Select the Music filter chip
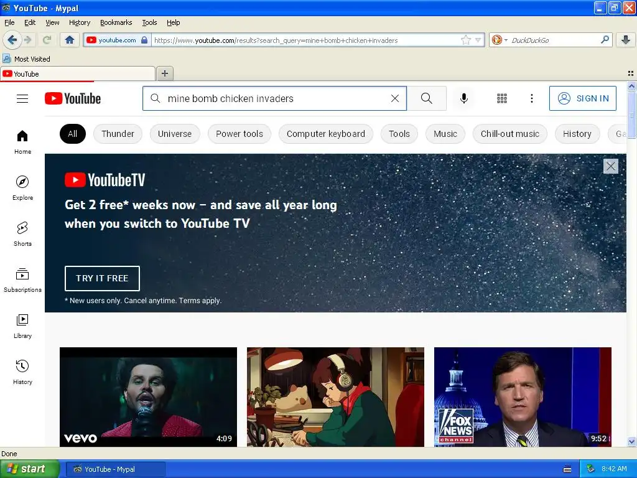Screen dimensions: 637x478 coord(445,134)
